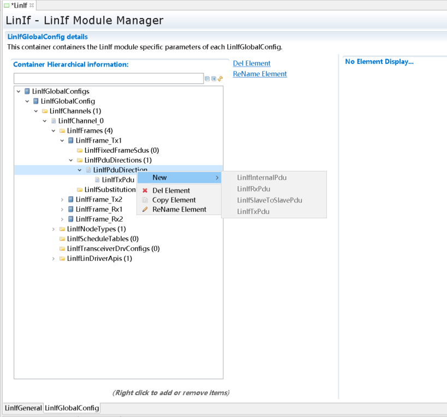Click the link/sync icon next to the tree filter
The height and width of the screenshot is (417, 447).
coord(220,79)
